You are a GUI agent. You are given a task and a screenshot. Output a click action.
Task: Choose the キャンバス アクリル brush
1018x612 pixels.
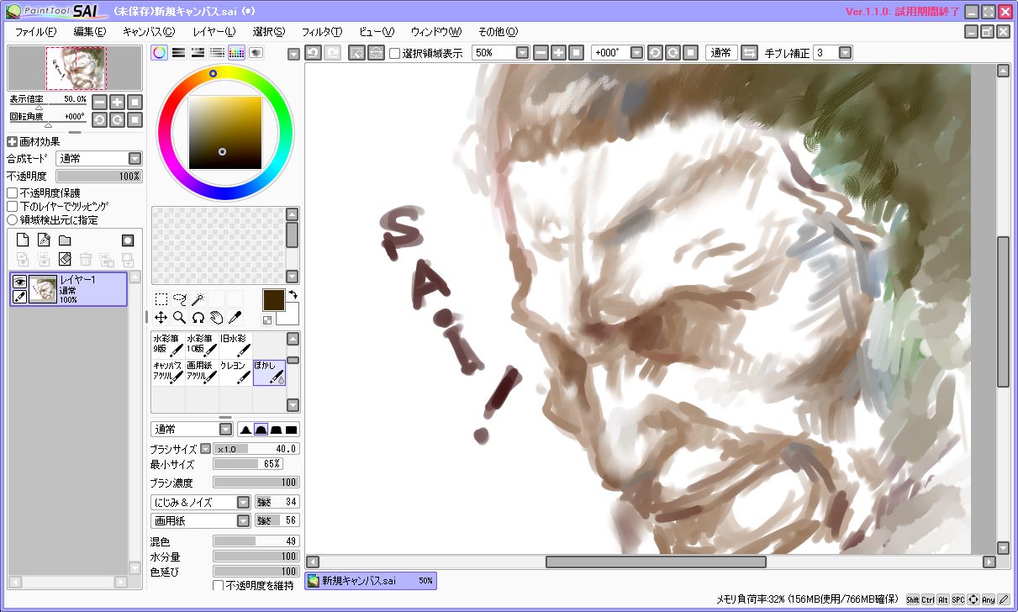pos(168,372)
